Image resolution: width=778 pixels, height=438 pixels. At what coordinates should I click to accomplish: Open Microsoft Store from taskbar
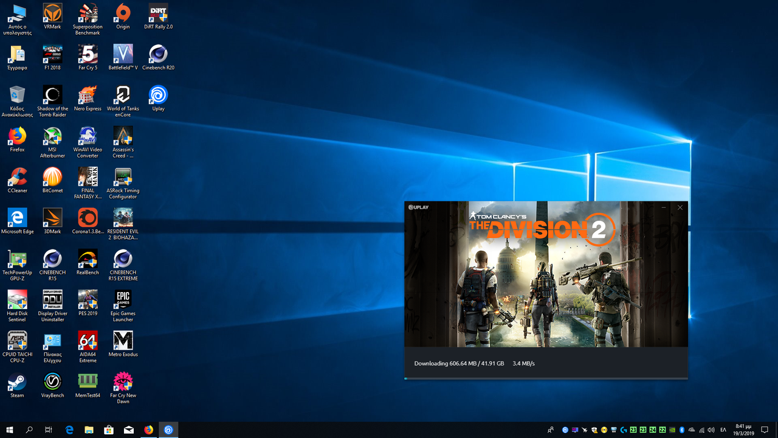109,430
